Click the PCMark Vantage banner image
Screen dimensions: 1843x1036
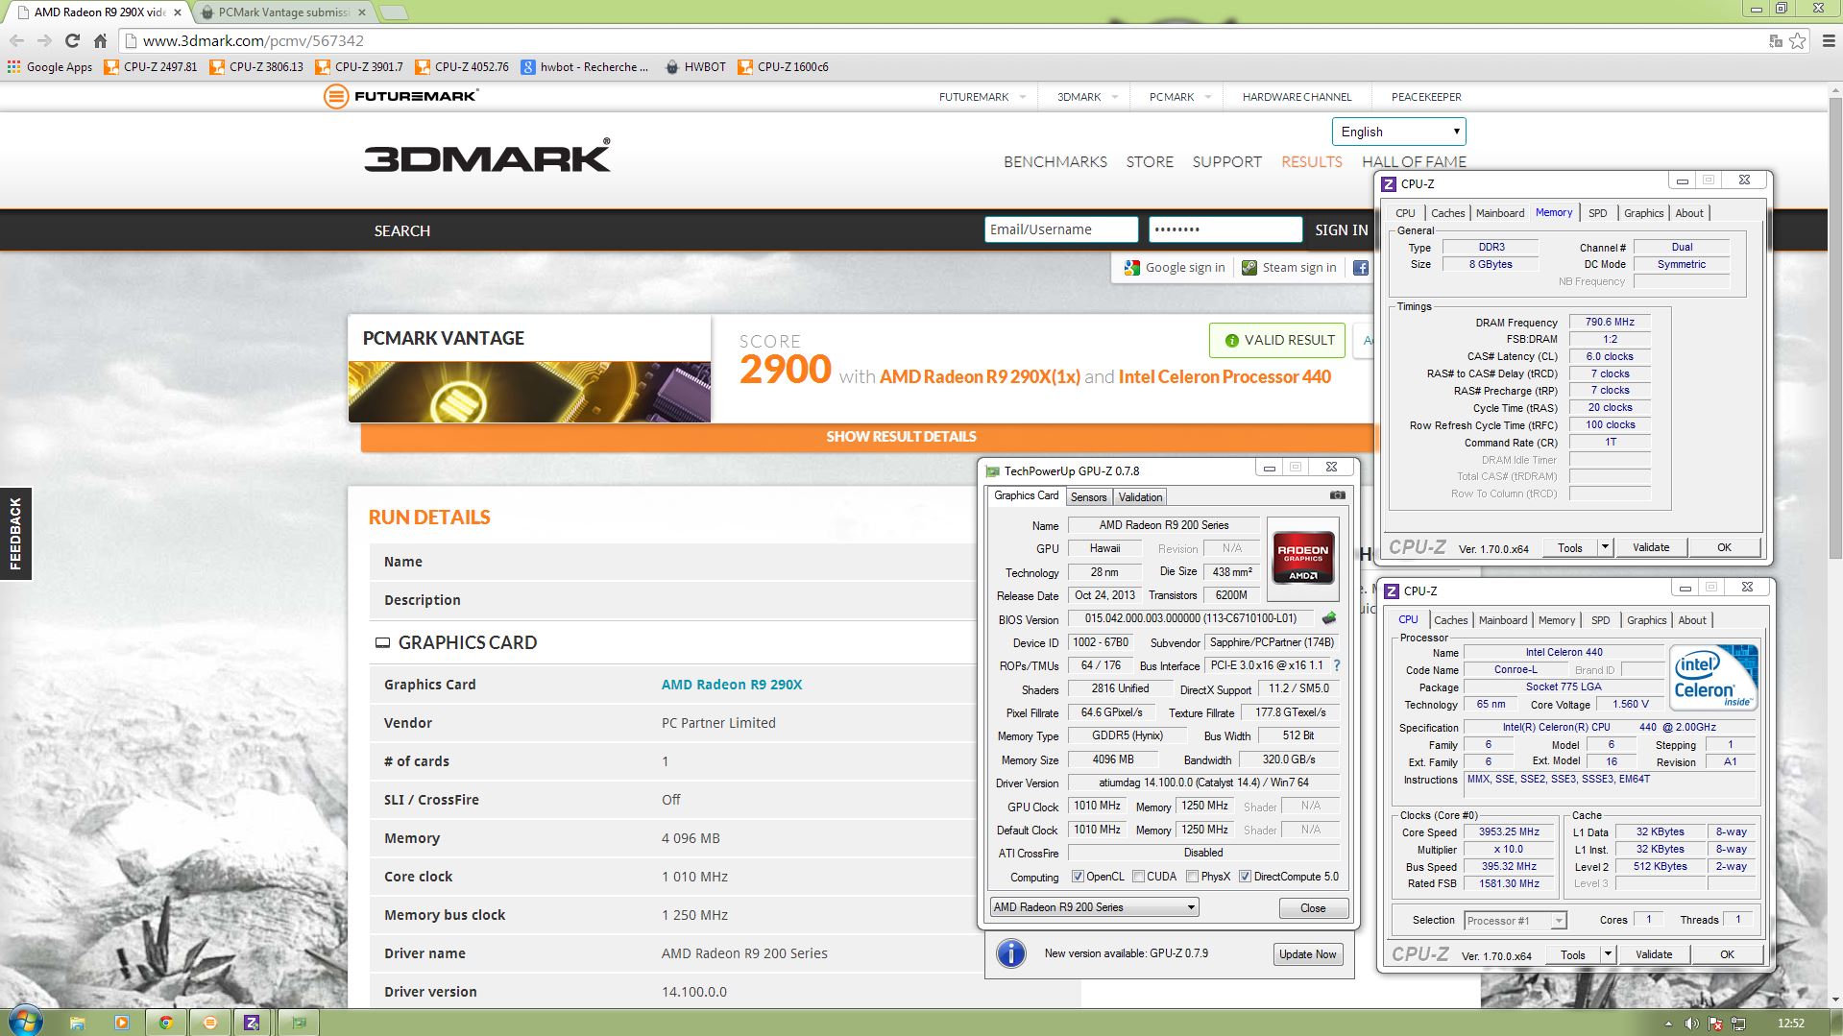(x=529, y=392)
